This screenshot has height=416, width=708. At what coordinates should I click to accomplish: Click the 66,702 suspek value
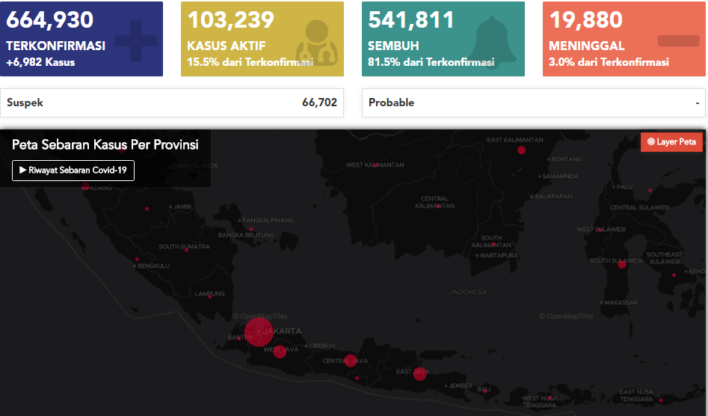(320, 103)
